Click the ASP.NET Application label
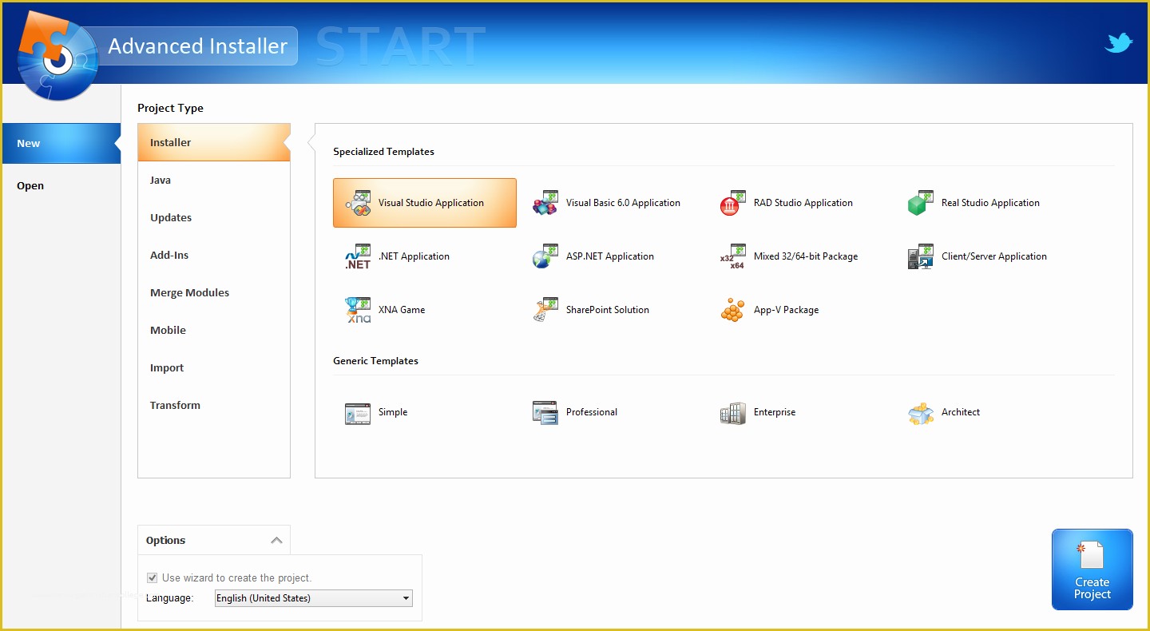 tap(609, 256)
